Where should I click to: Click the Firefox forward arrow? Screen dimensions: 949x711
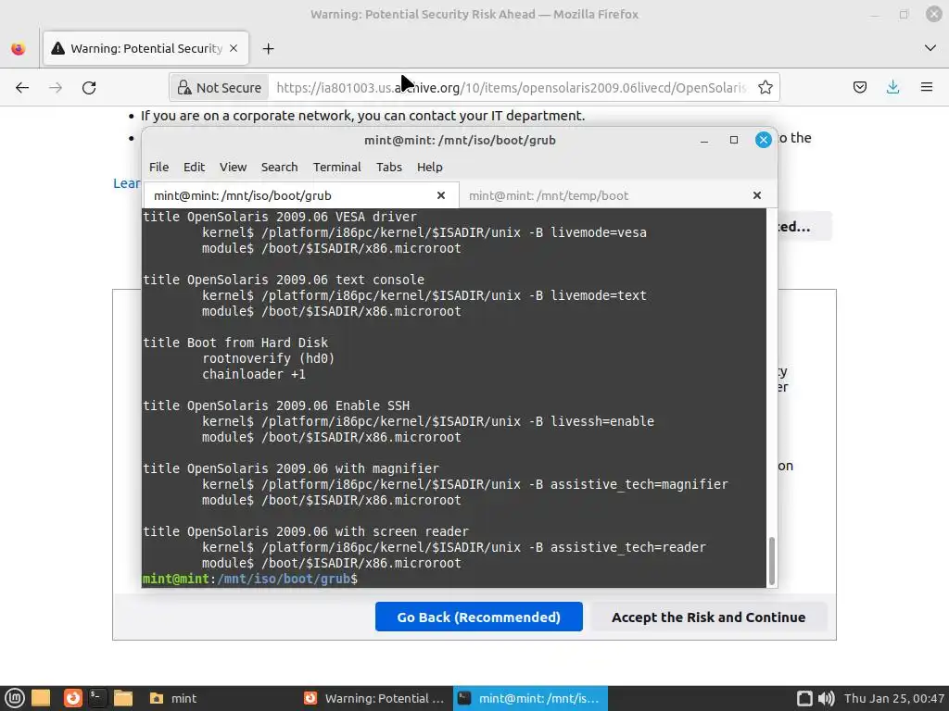pos(56,88)
